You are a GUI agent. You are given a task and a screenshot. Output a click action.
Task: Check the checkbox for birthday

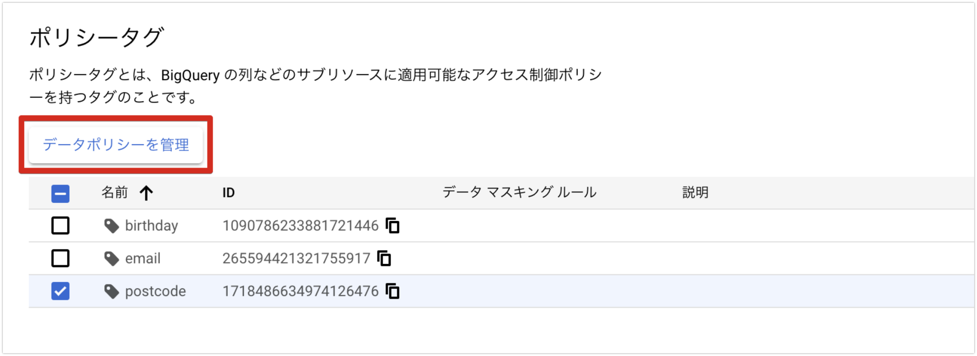point(60,225)
